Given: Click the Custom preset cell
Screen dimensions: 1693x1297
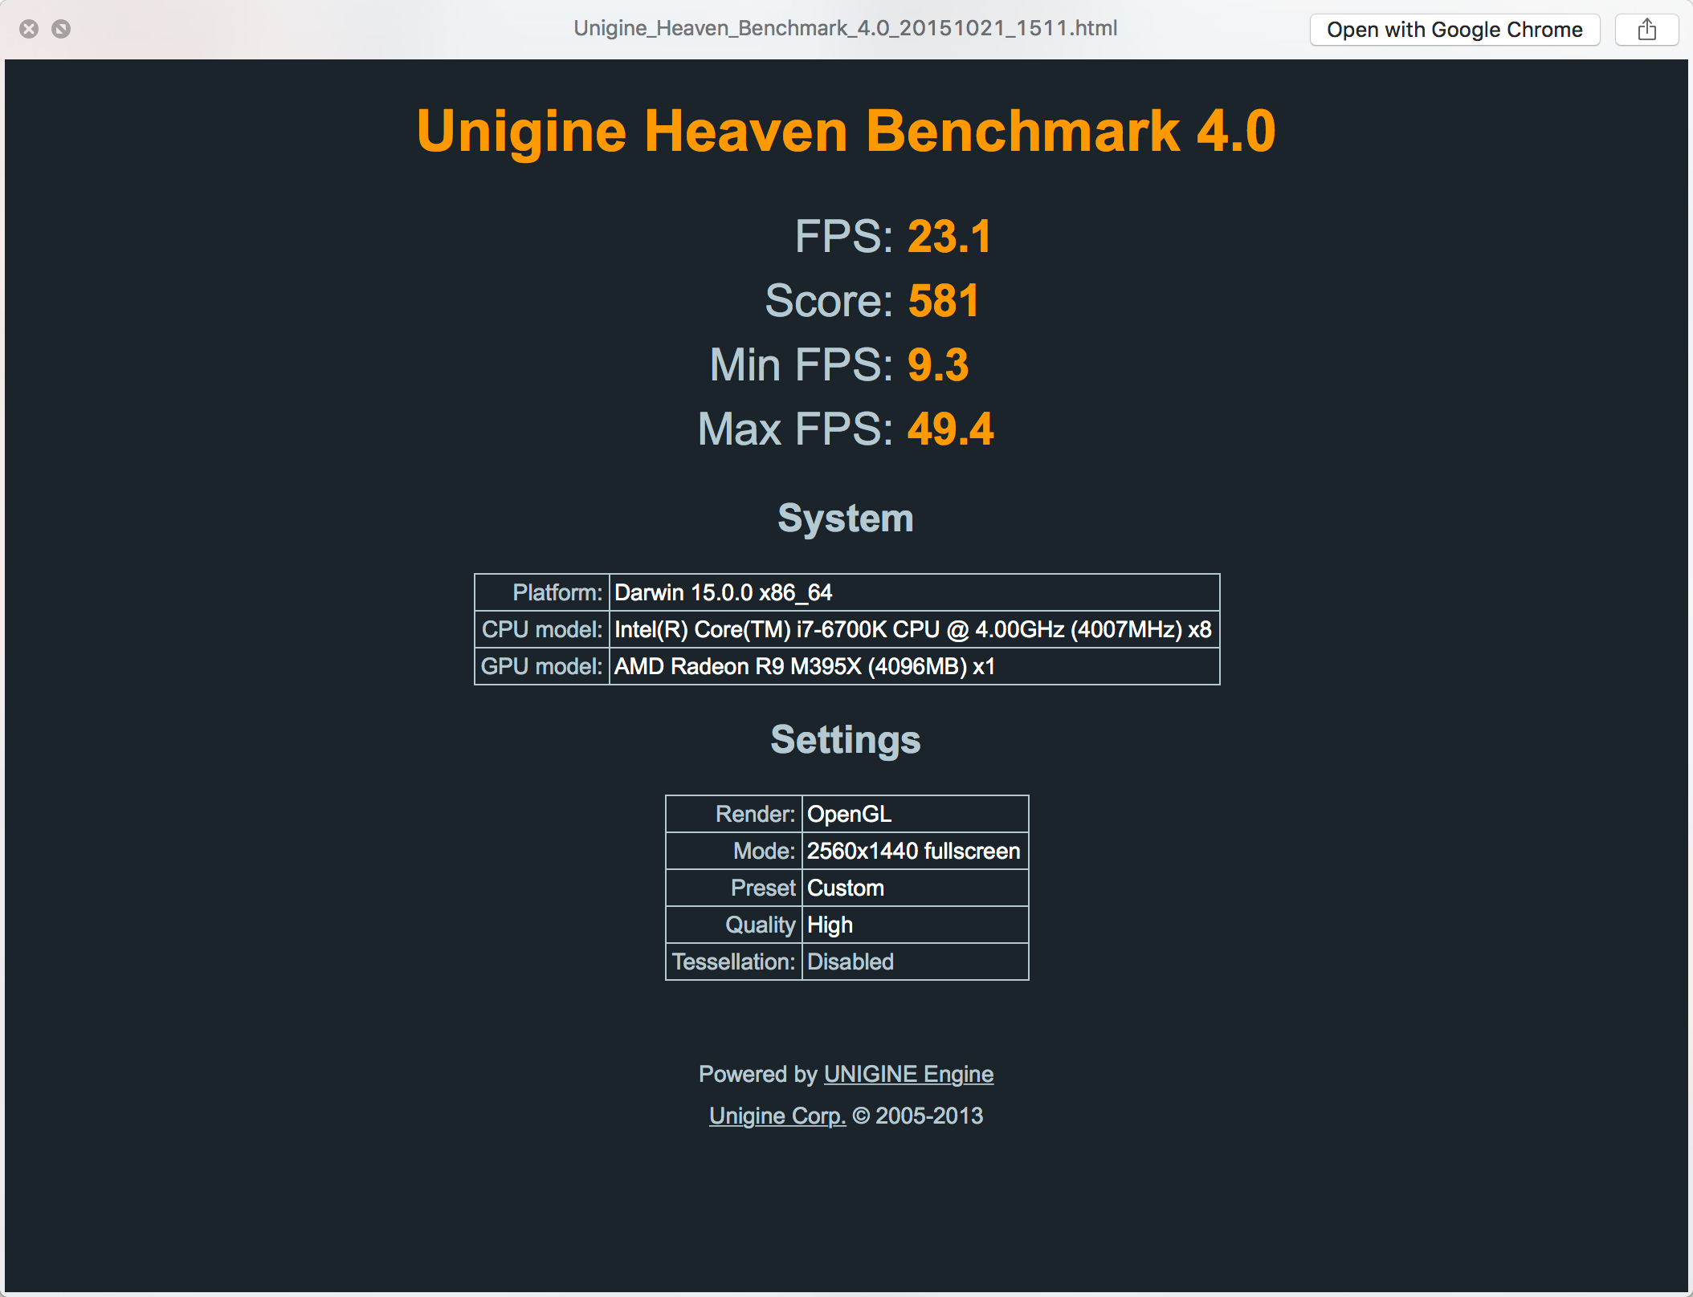Looking at the screenshot, I should pyautogui.click(x=914, y=888).
